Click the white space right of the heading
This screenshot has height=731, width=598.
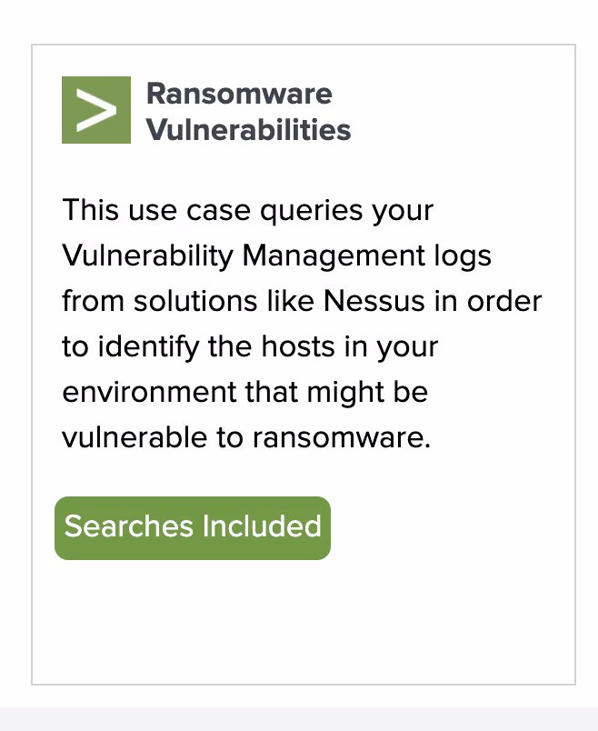click(x=462, y=112)
